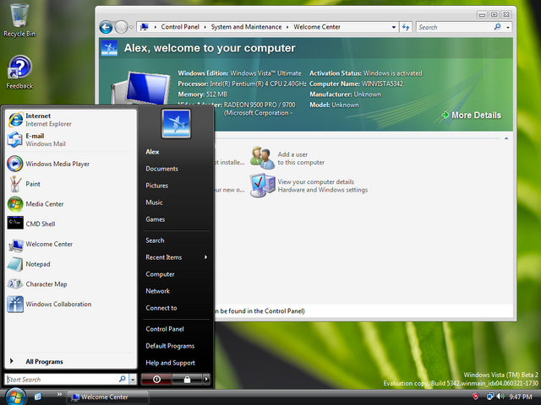
Task: Click the lock button in Start menu
Action: click(x=187, y=379)
